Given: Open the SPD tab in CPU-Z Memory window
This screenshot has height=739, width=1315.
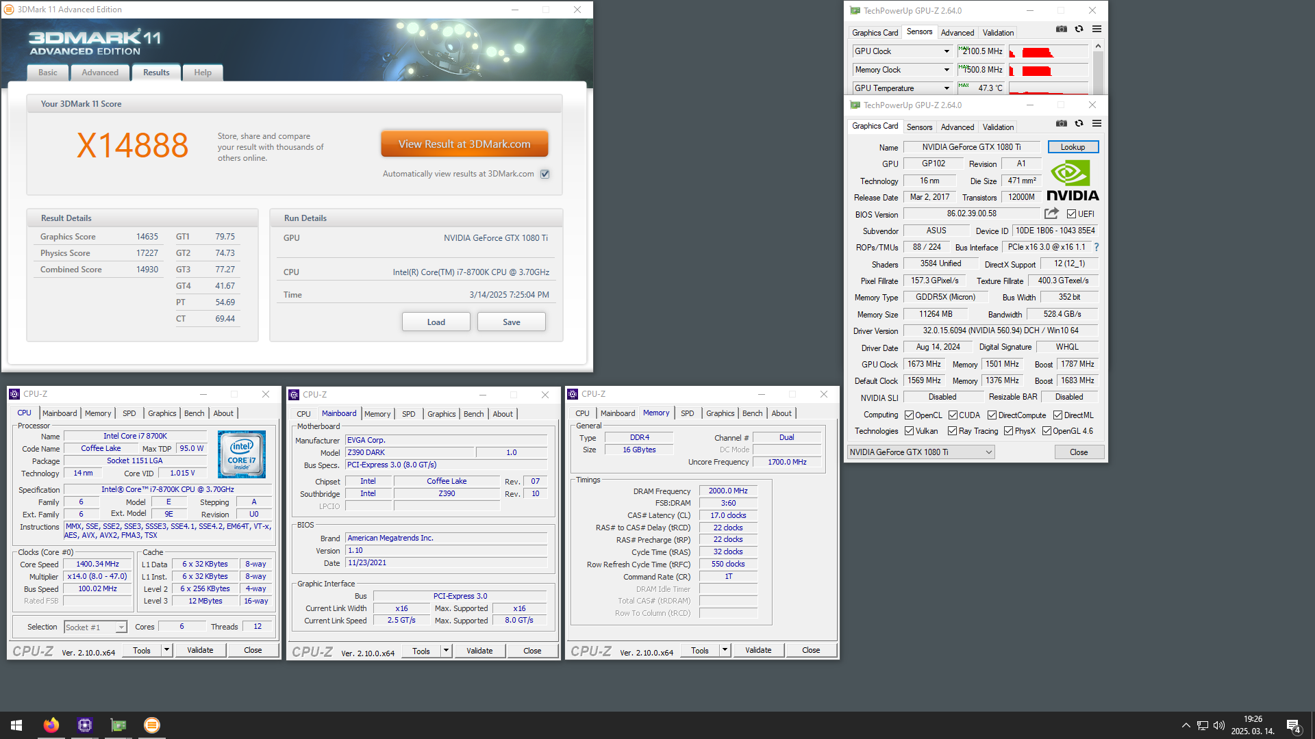Looking at the screenshot, I should pos(688,413).
